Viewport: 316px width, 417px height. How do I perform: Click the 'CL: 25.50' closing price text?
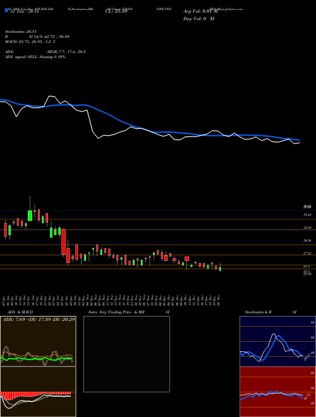pyautogui.click(x=116, y=12)
